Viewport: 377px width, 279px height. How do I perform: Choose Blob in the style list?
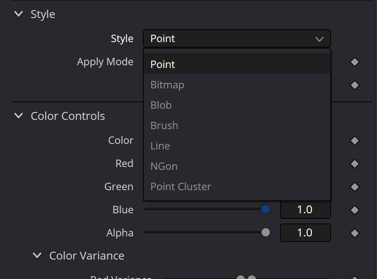pos(237,105)
